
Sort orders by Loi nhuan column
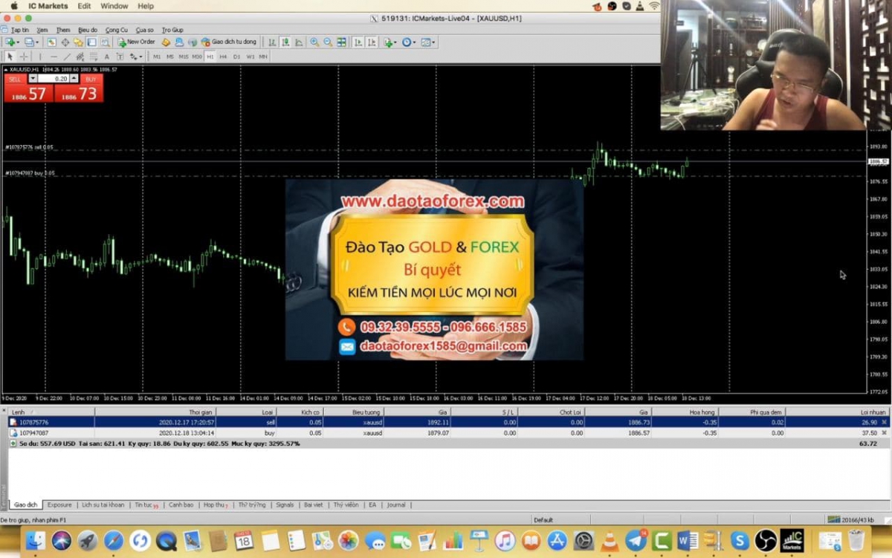tap(837, 412)
